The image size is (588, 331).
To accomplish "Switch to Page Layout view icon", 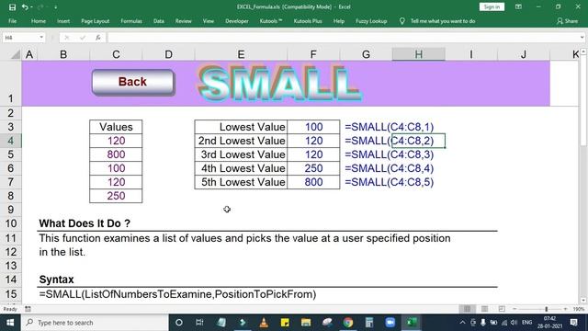I will (484, 309).
